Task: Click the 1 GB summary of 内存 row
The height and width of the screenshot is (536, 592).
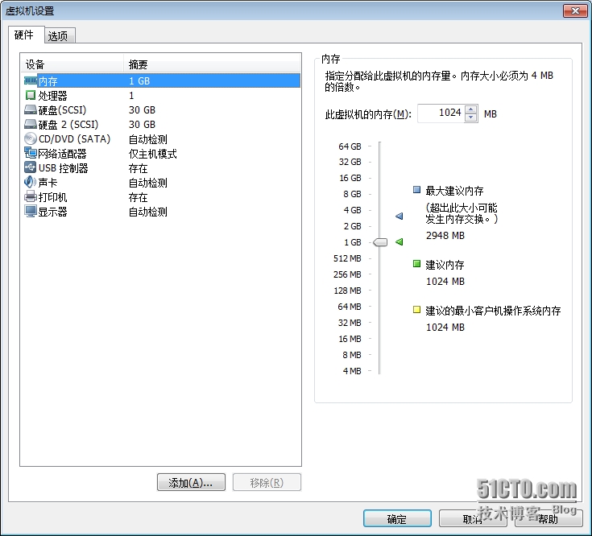Action: pyautogui.click(x=139, y=80)
